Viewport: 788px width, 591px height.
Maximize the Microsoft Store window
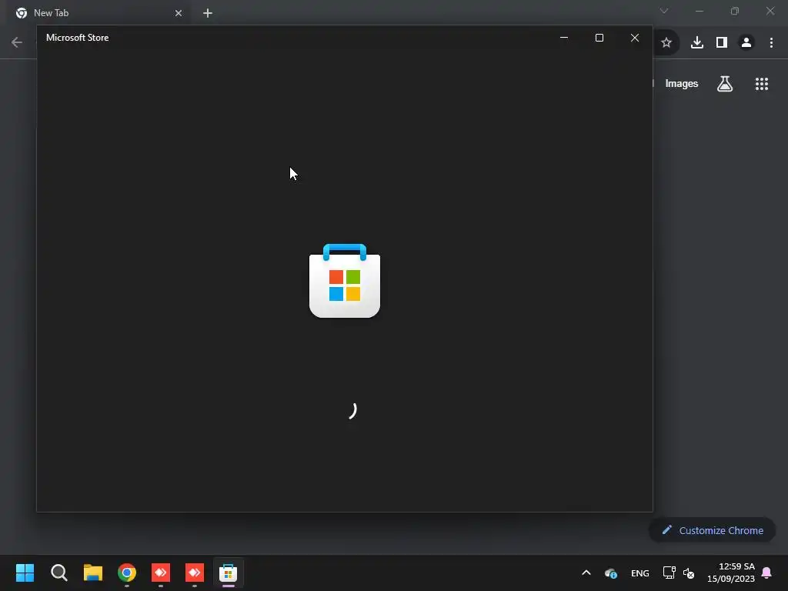tap(599, 38)
